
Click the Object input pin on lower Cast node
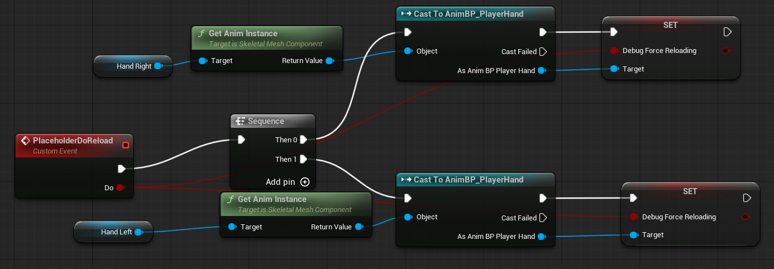[408, 217]
